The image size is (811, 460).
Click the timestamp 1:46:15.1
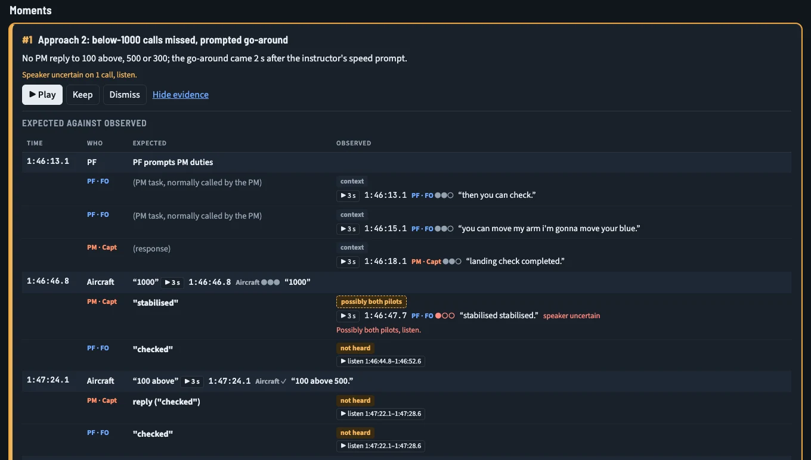pyautogui.click(x=385, y=229)
